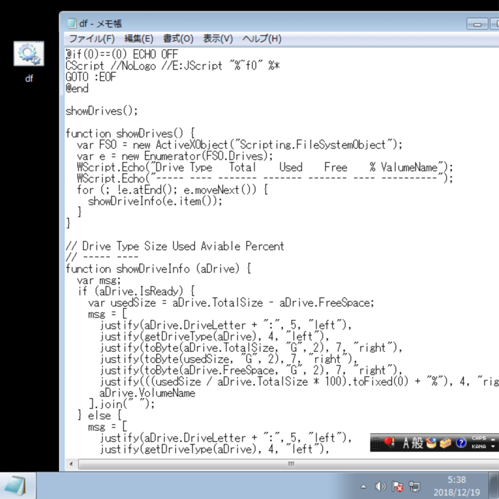
Task: Click the WScript.Echo 'Drive Type Total' header line
Action: [265, 167]
